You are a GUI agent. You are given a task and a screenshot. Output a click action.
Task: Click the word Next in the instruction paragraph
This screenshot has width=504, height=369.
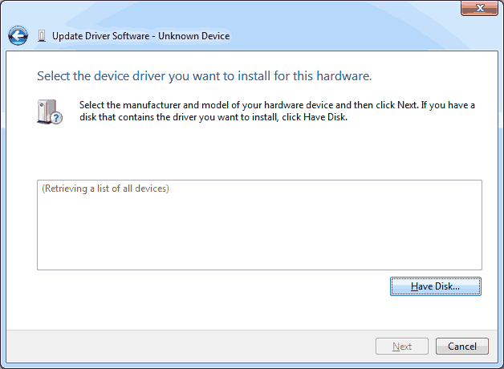407,105
